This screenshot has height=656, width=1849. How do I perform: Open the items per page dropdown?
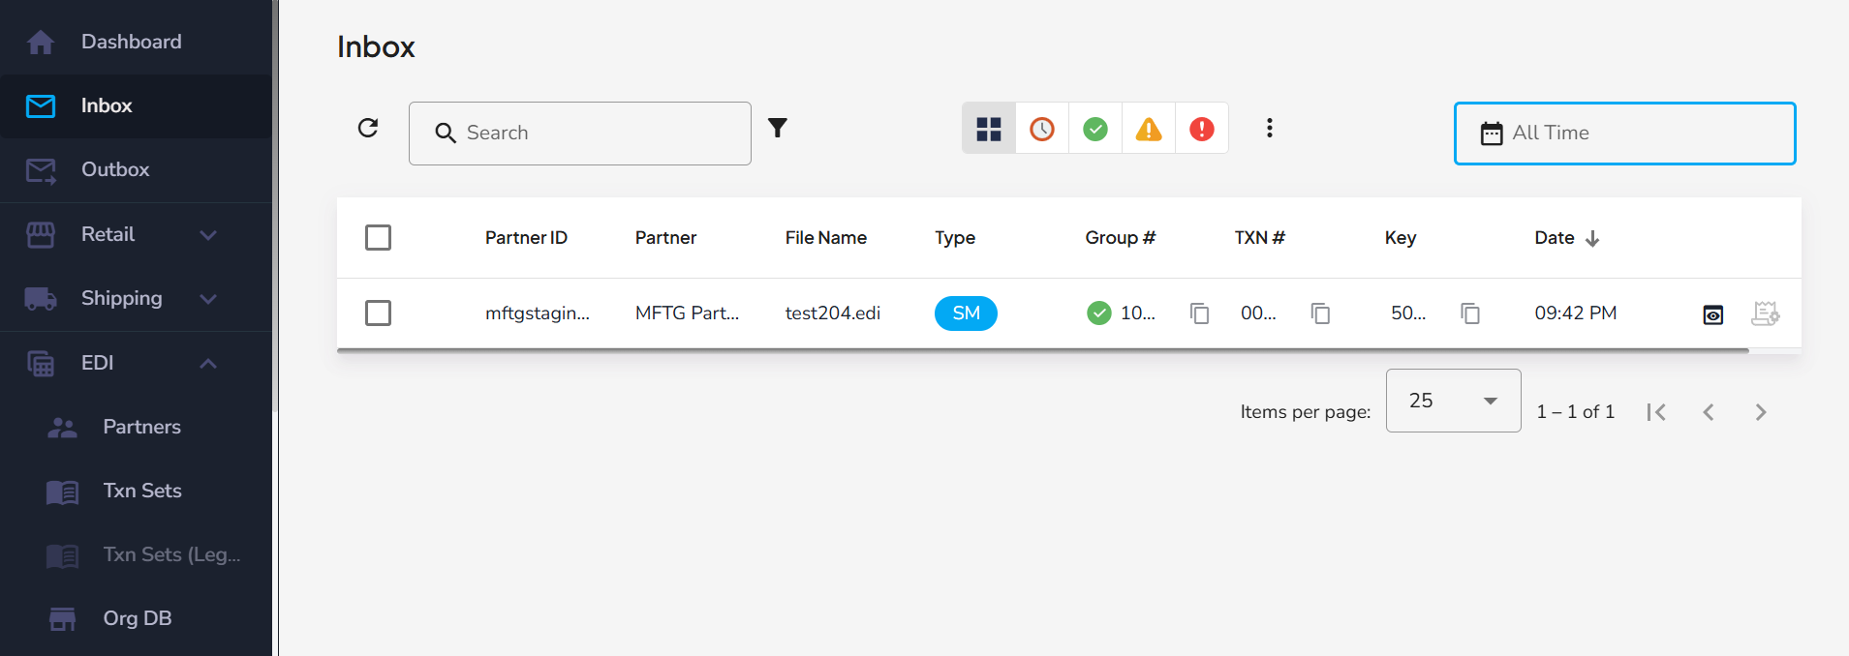pyautogui.click(x=1453, y=401)
